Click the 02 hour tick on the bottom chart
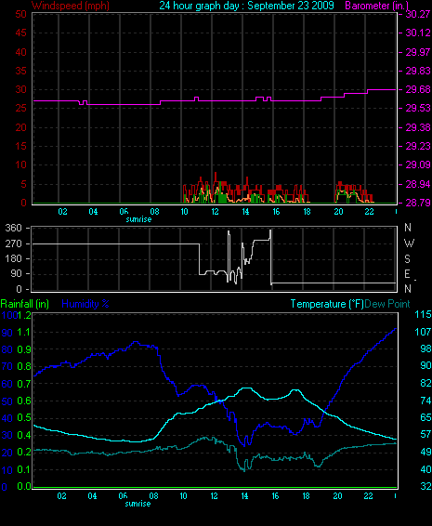Viewport: 432px width, 526px height. 61,496
